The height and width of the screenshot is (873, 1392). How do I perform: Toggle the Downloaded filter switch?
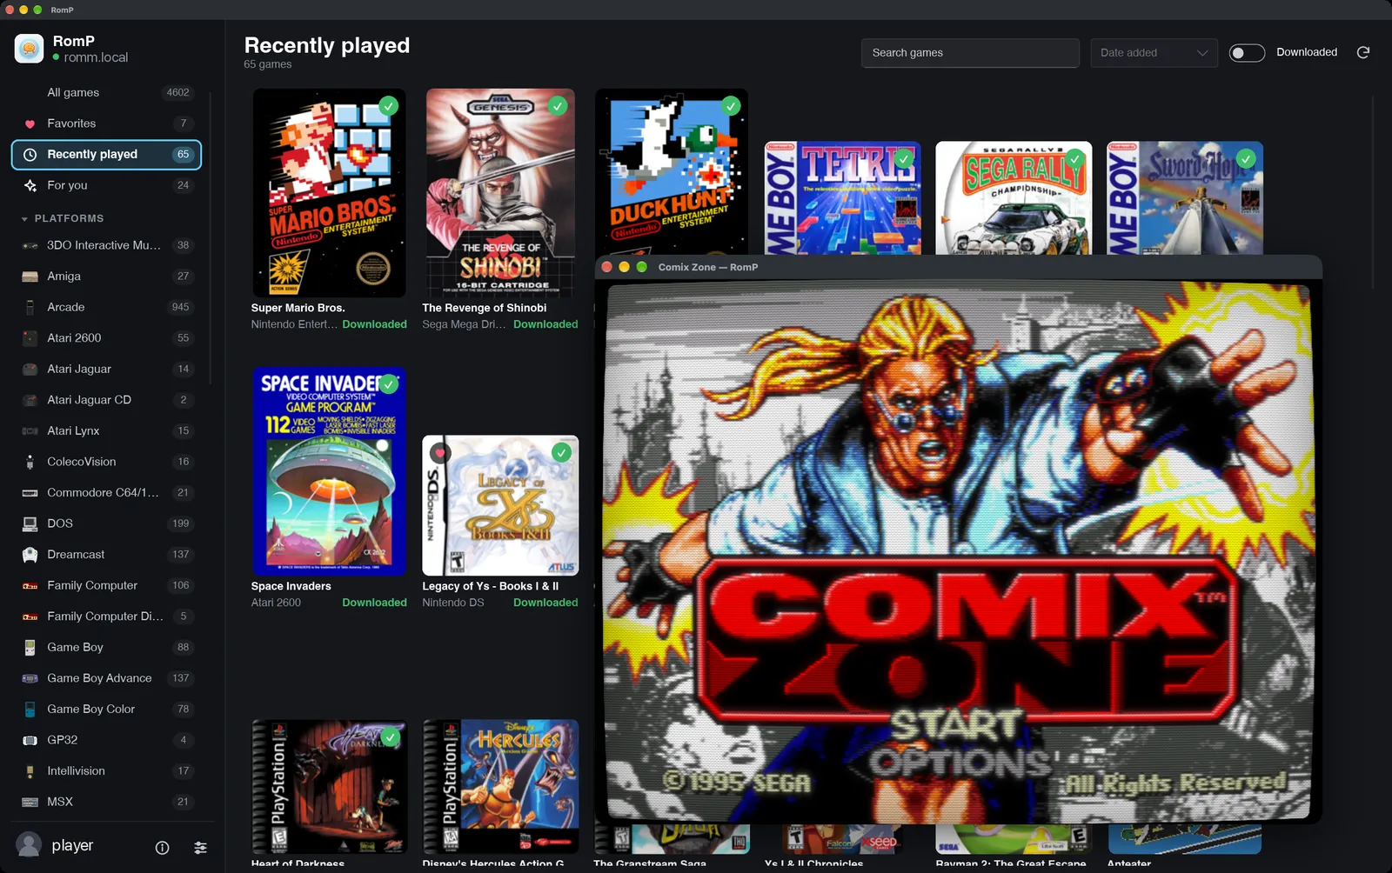point(1247,53)
